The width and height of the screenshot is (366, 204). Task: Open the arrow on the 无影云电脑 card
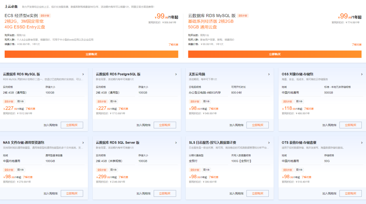click(x=269, y=74)
